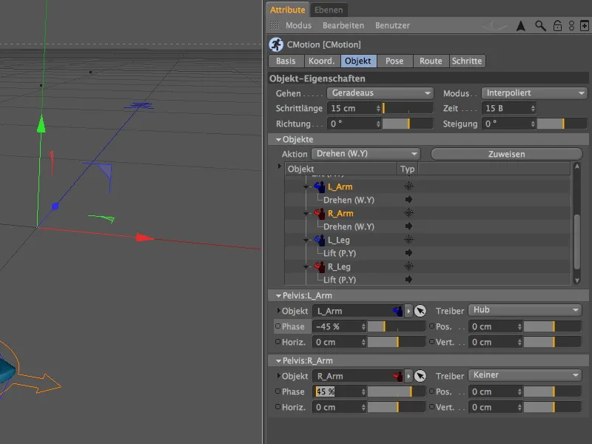Click the pick-object cursor icon next to R_Arm field

click(x=420, y=376)
